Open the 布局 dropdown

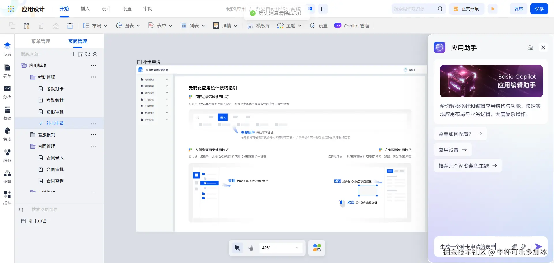(95, 26)
